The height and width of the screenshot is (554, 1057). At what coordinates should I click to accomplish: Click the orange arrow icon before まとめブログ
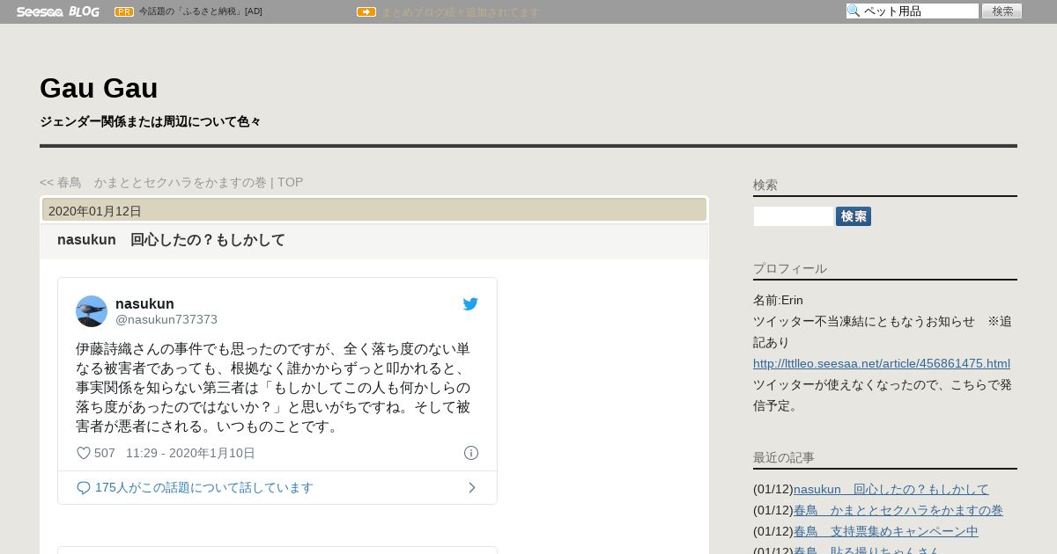point(366,11)
